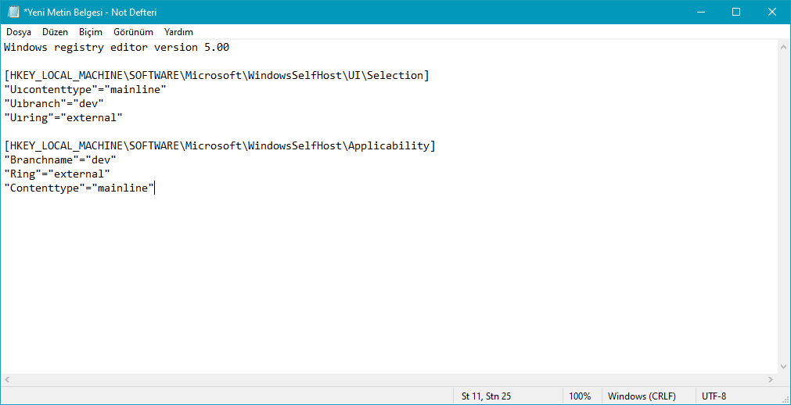791x405 pixels.
Task: Click the "Uıring"="external" line
Action: pos(63,118)
